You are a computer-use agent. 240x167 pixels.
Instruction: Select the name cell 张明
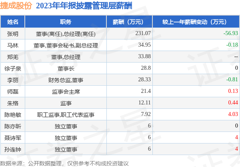[12, 34]
